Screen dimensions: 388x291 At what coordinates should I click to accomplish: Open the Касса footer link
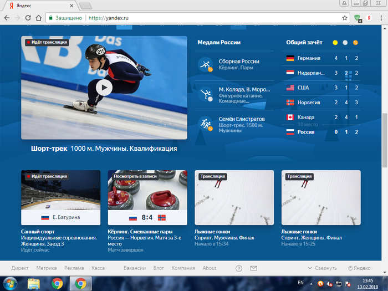98,268
